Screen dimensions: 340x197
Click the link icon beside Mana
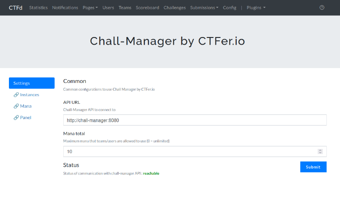point(16,106)
